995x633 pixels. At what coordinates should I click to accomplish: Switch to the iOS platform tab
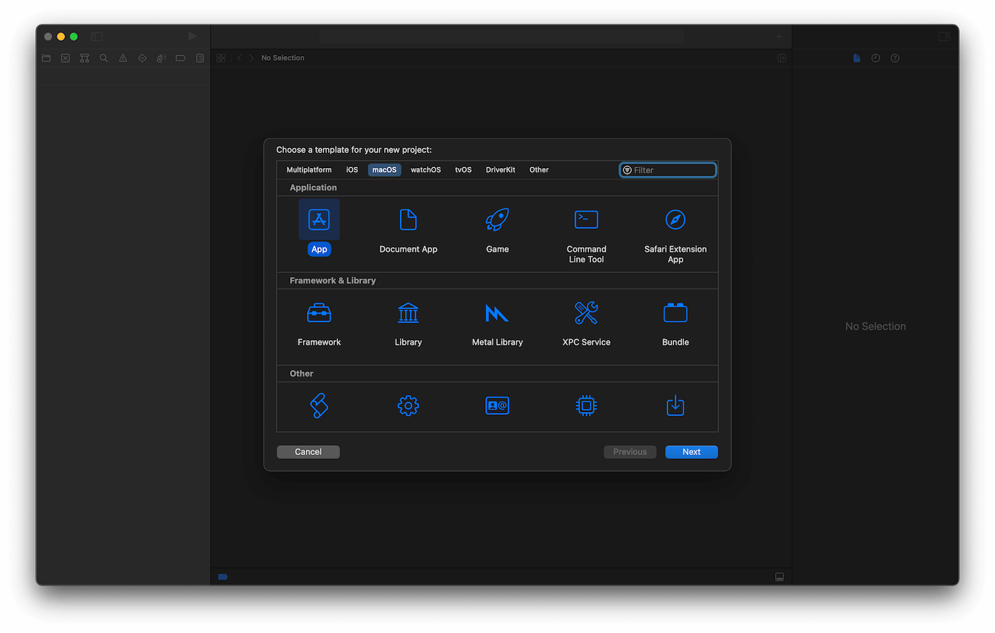[352, 169]
